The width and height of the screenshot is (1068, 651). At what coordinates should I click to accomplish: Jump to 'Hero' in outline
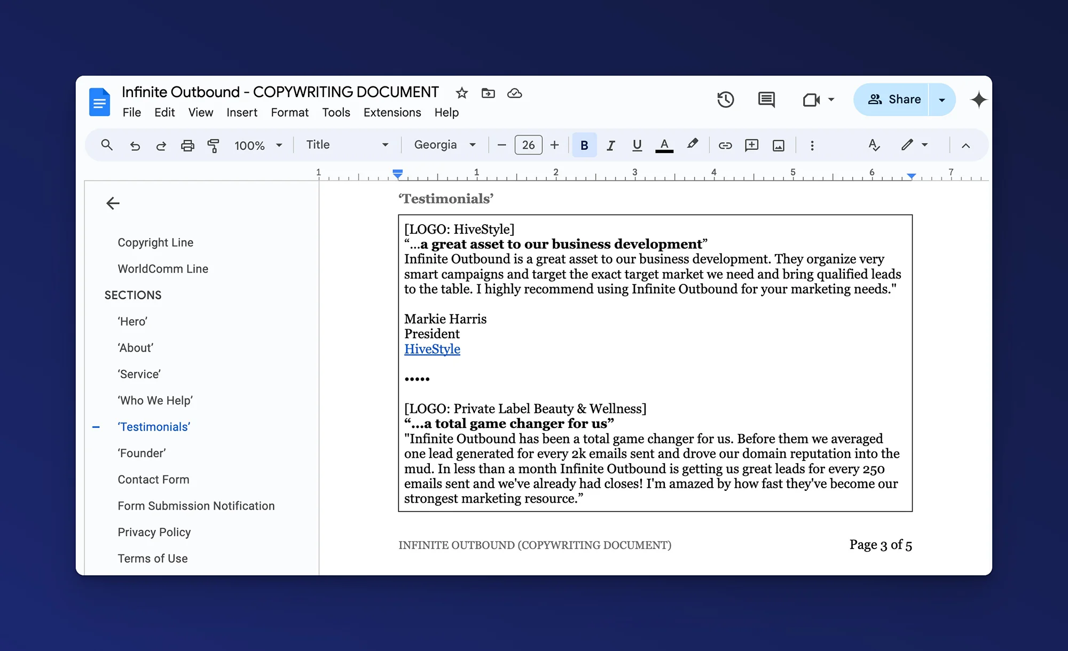pos(132,322)
